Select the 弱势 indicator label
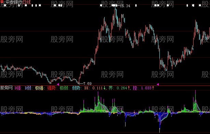The image size is (210, 134). (x=76, y=88)
